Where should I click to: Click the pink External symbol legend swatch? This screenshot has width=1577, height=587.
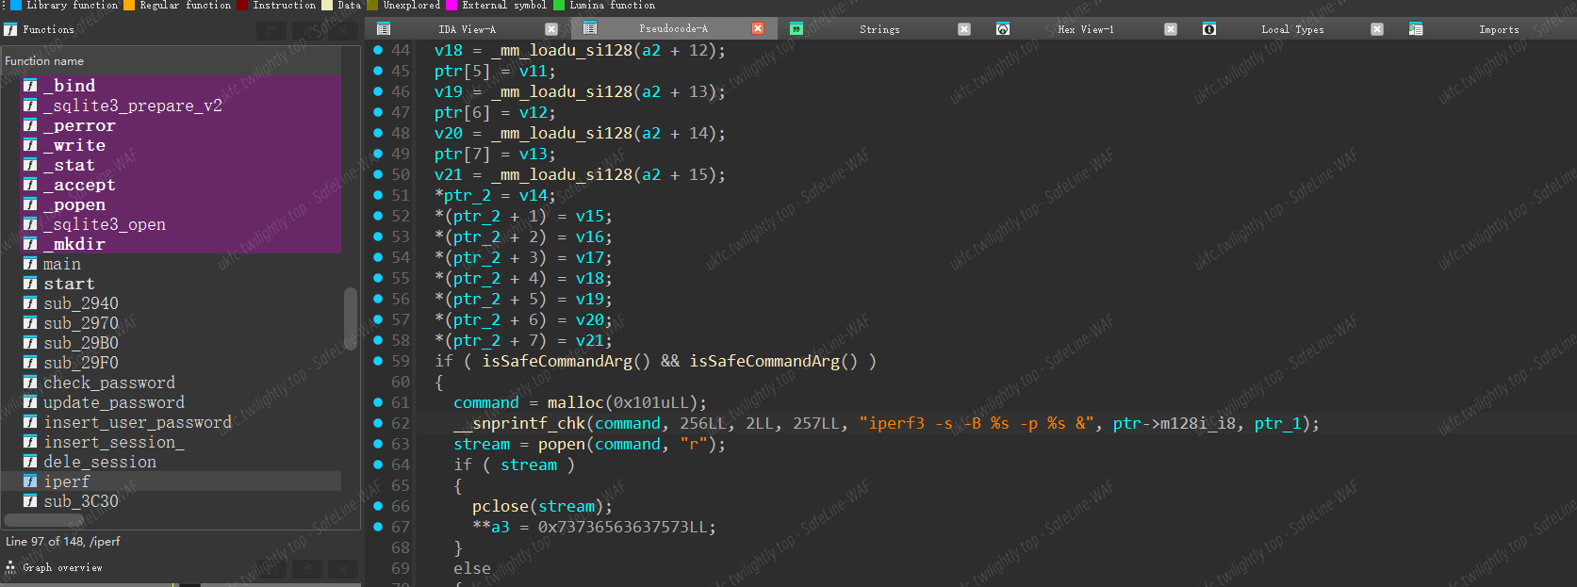pyautogui.click(x=452, y=6)
